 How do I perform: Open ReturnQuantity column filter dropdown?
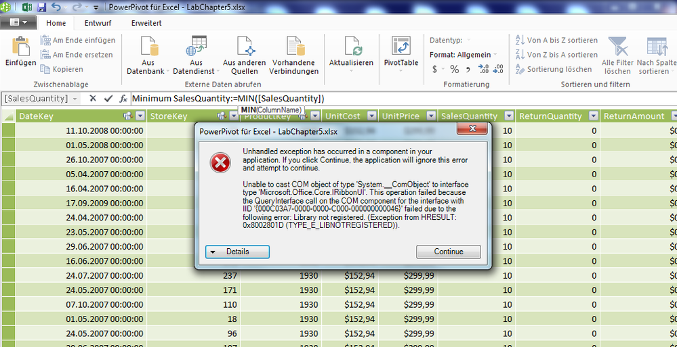point(594,116)
